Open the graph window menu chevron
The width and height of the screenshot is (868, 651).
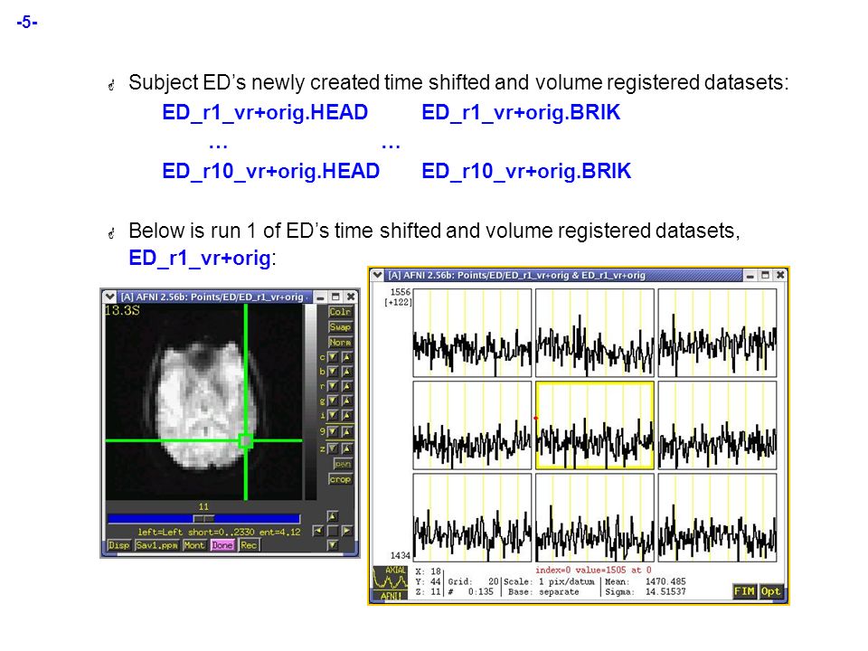378,275
